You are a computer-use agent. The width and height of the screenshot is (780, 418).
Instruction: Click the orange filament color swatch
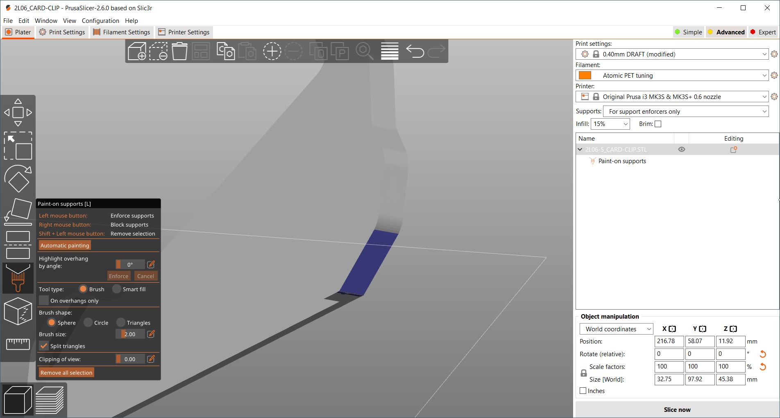585,76
